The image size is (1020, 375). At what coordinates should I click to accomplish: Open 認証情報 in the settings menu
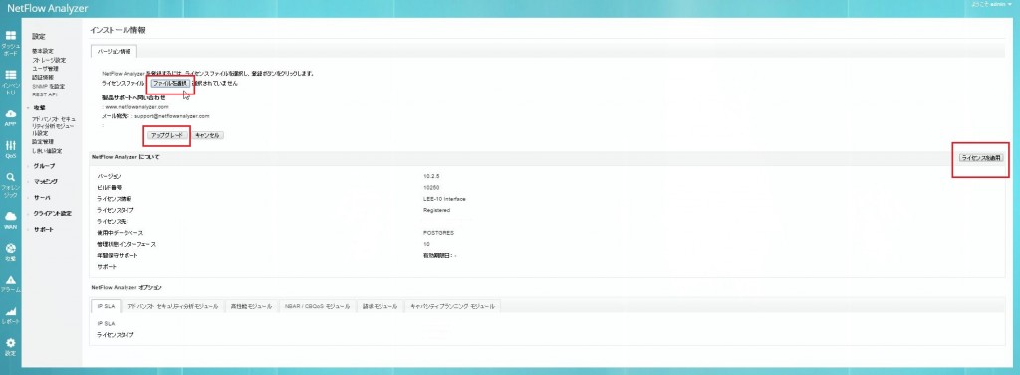coord(43,77)
